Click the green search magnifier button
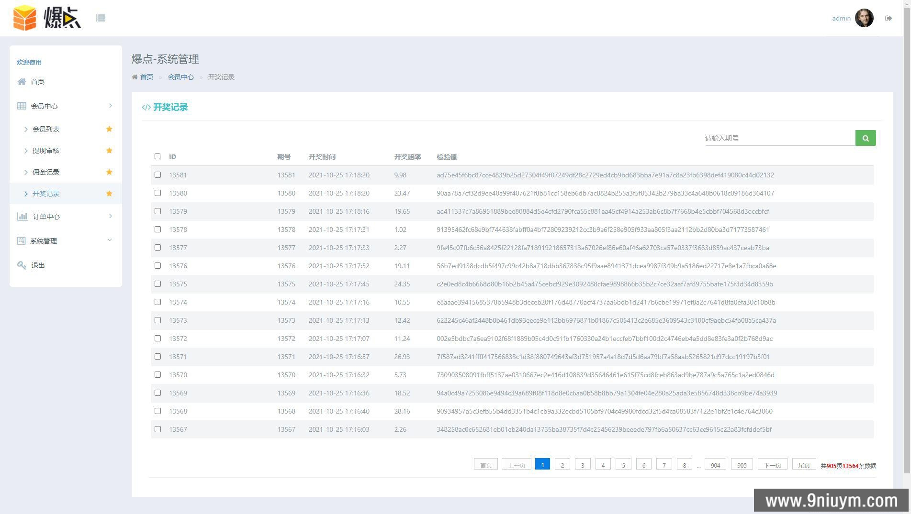Viewport: 911px width, 514px height. [x=865, y=138]
